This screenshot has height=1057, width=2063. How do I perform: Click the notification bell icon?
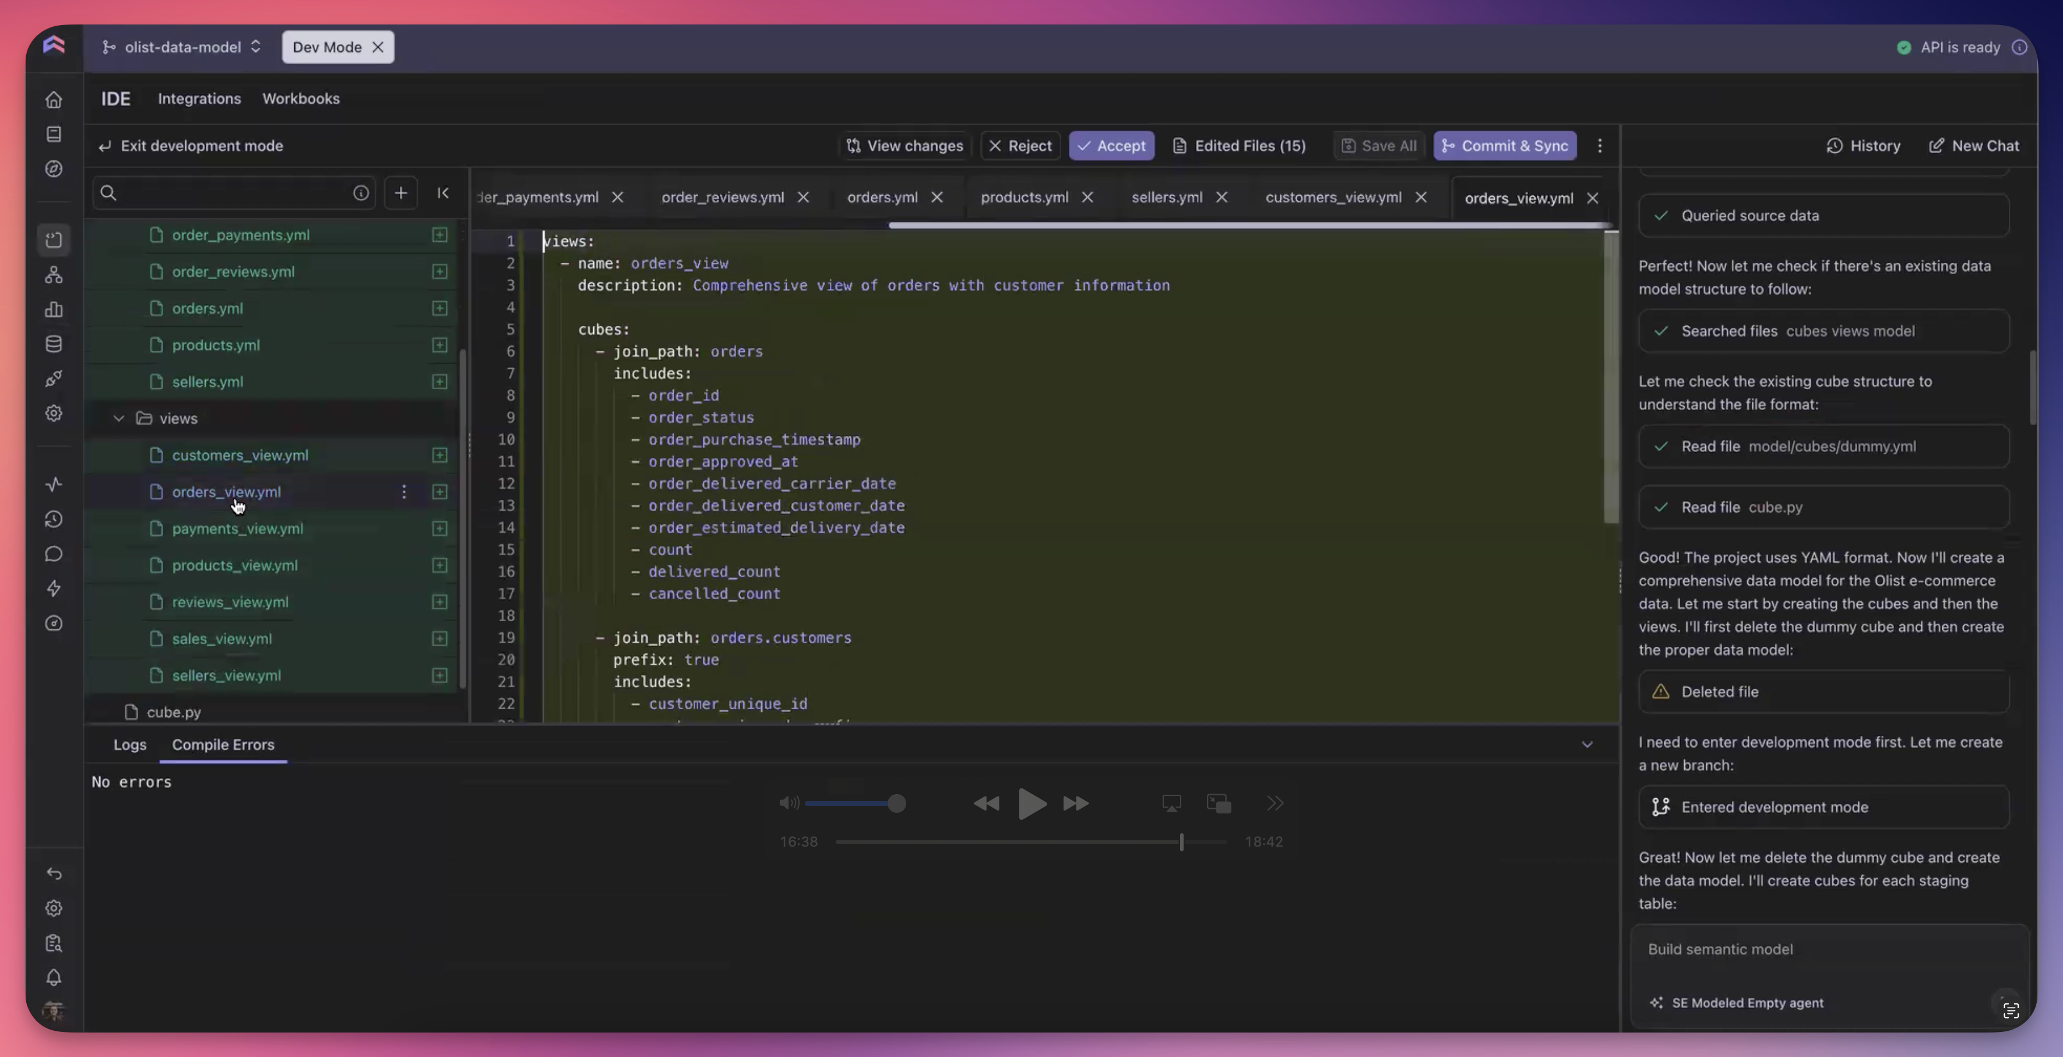(54, 978)
